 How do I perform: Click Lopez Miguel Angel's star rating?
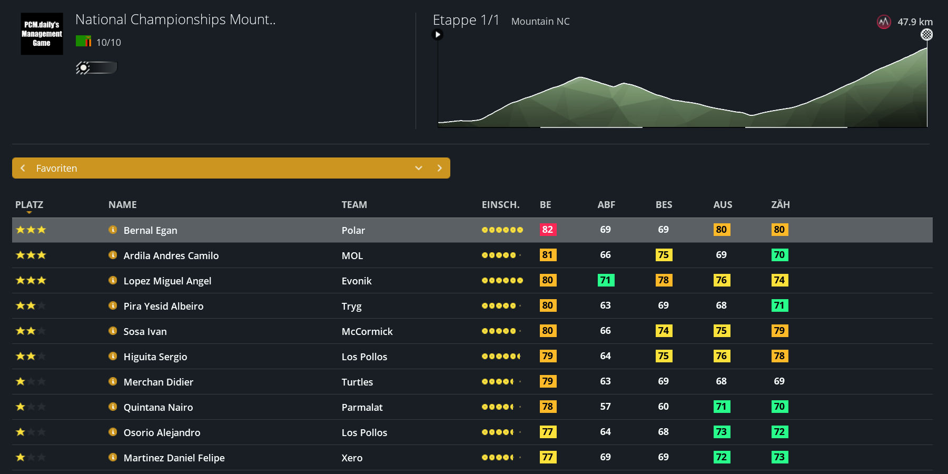click(31, 280)
